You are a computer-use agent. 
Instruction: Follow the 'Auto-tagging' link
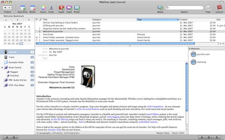(x=113, y=117)
